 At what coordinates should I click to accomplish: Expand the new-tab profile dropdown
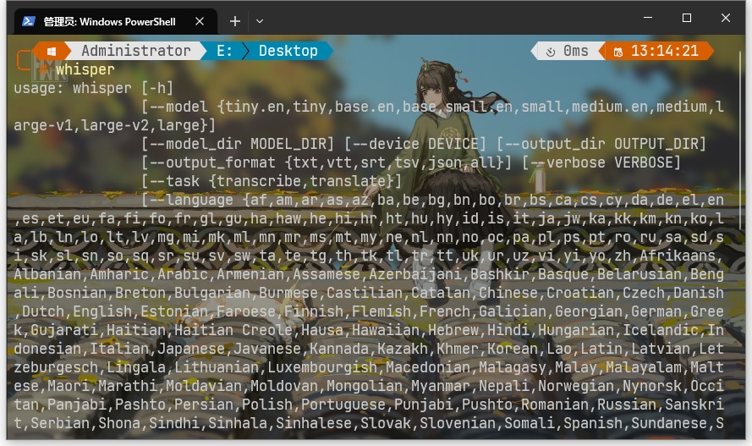(x=260, y=21)
